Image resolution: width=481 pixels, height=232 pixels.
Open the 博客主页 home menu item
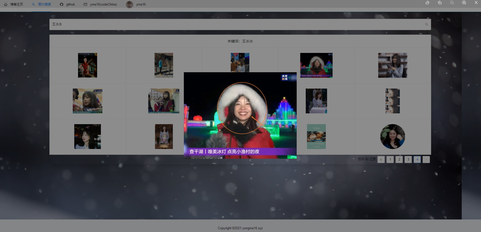14,4
